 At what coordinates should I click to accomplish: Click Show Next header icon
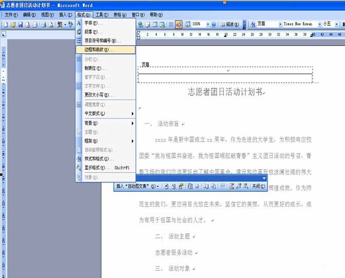coord(246,186)
